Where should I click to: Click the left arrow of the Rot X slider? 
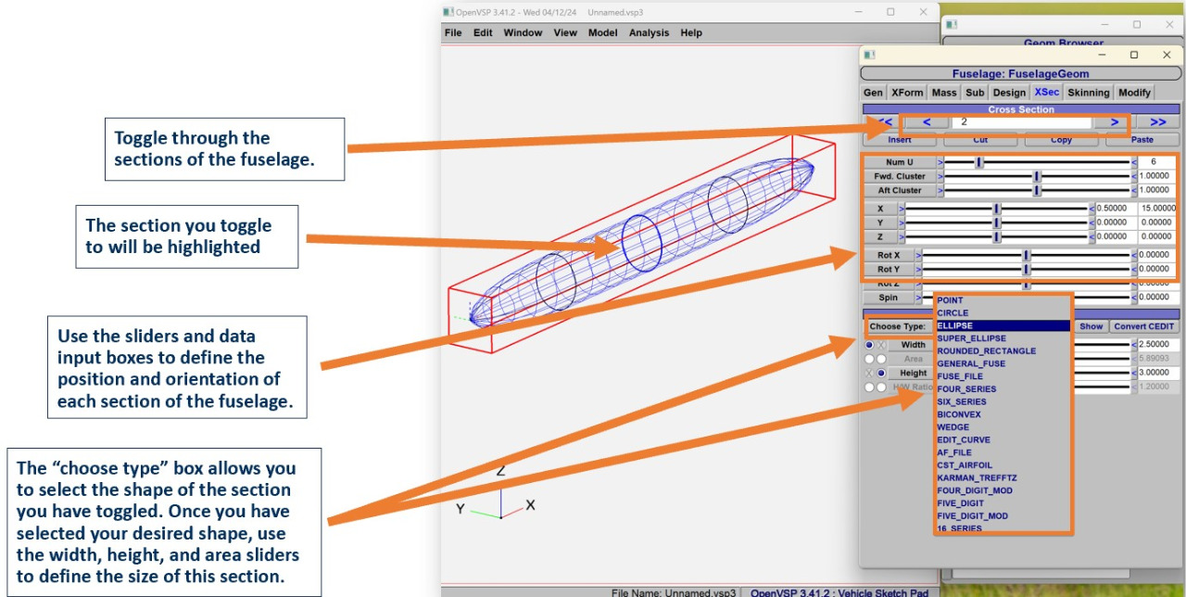(x=918, y=255)
